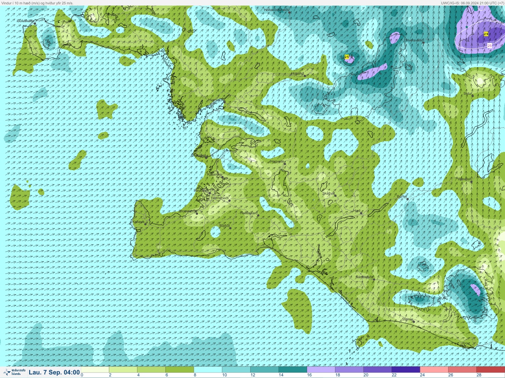Screen dimensions: 505x378
Task: Select the 22–24 m/s dark indigo legend swatch
Action: (406, 370)
